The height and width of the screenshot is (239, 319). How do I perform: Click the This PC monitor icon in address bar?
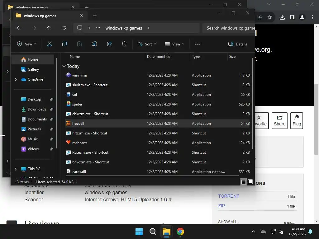point(80,28)
